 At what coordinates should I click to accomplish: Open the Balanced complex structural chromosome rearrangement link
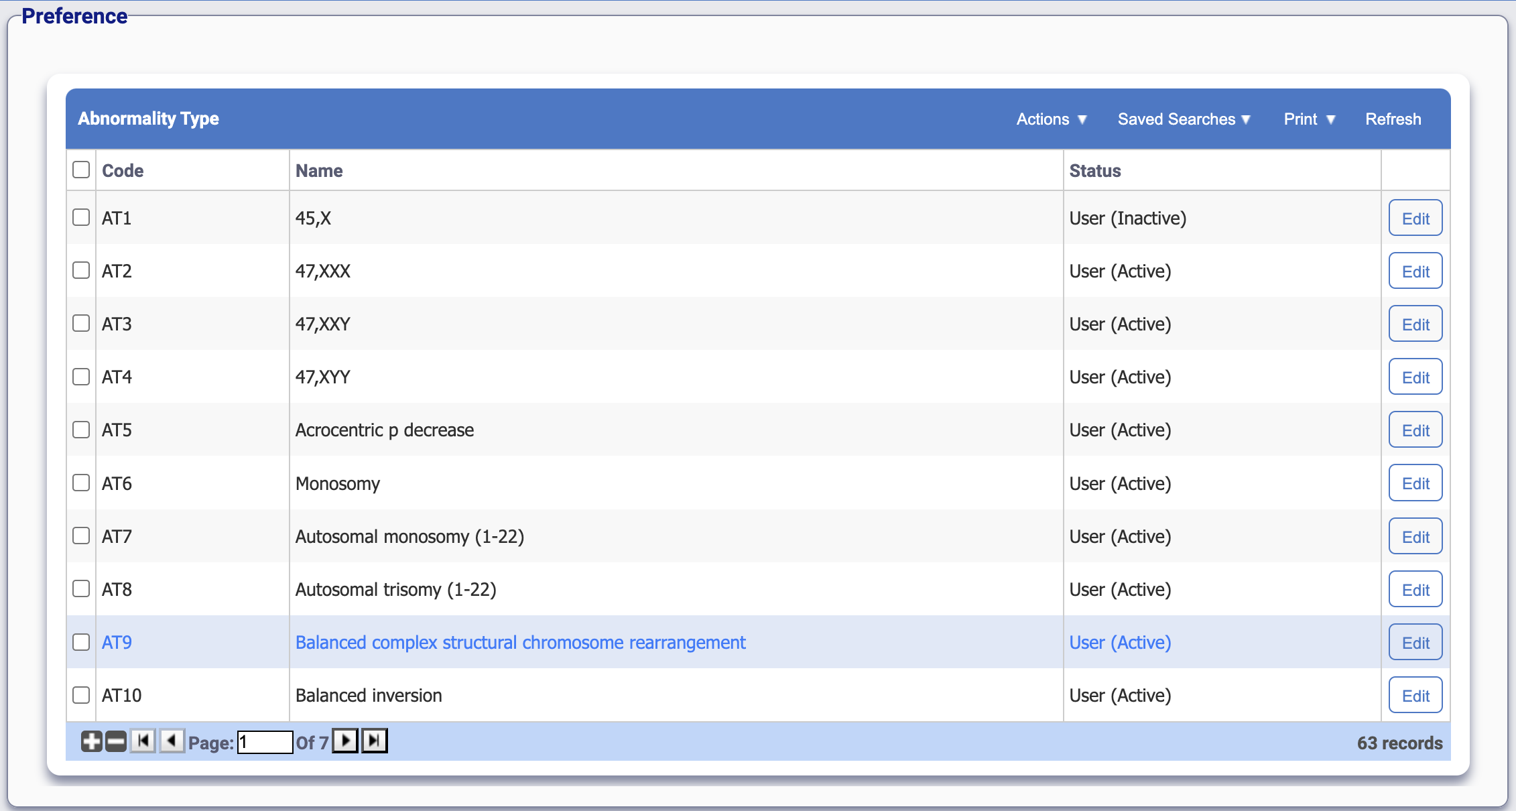pyautogui.click(x=520, y=641)
